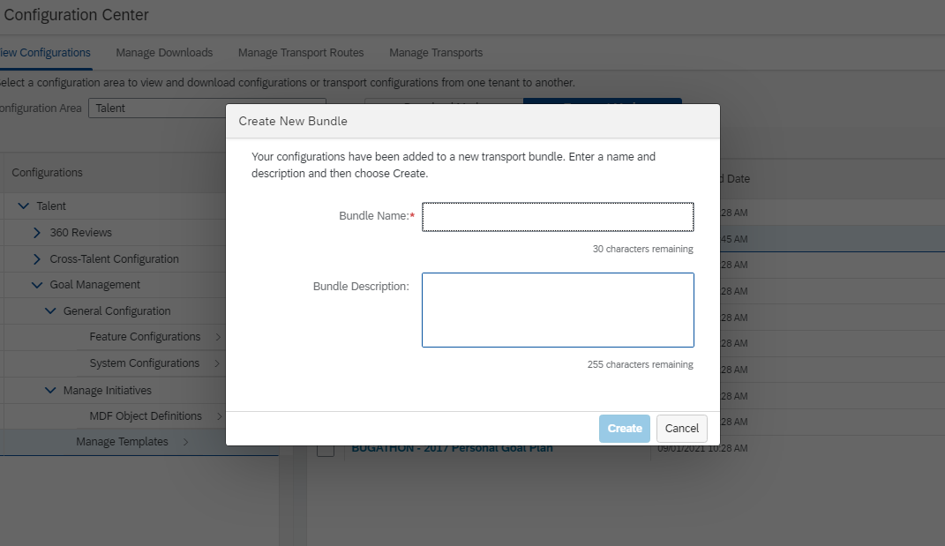The height and width of the screenshot is (546, 945).
Task: Click the Bundle Name input field
Action: click(x=558, y=217)
